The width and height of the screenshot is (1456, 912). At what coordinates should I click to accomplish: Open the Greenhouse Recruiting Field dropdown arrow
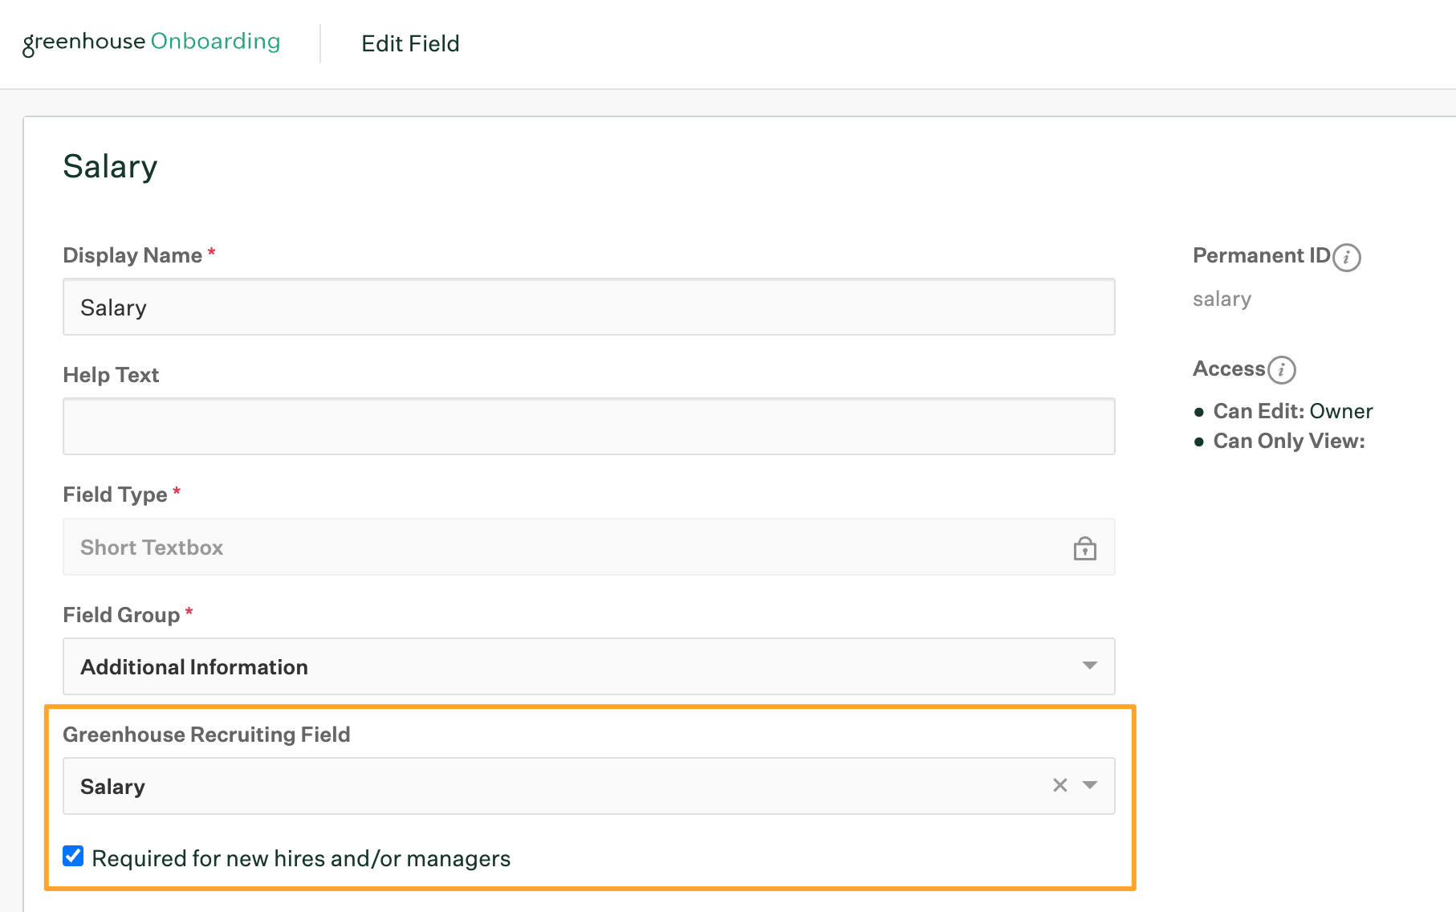click(x=1089, y=785)
